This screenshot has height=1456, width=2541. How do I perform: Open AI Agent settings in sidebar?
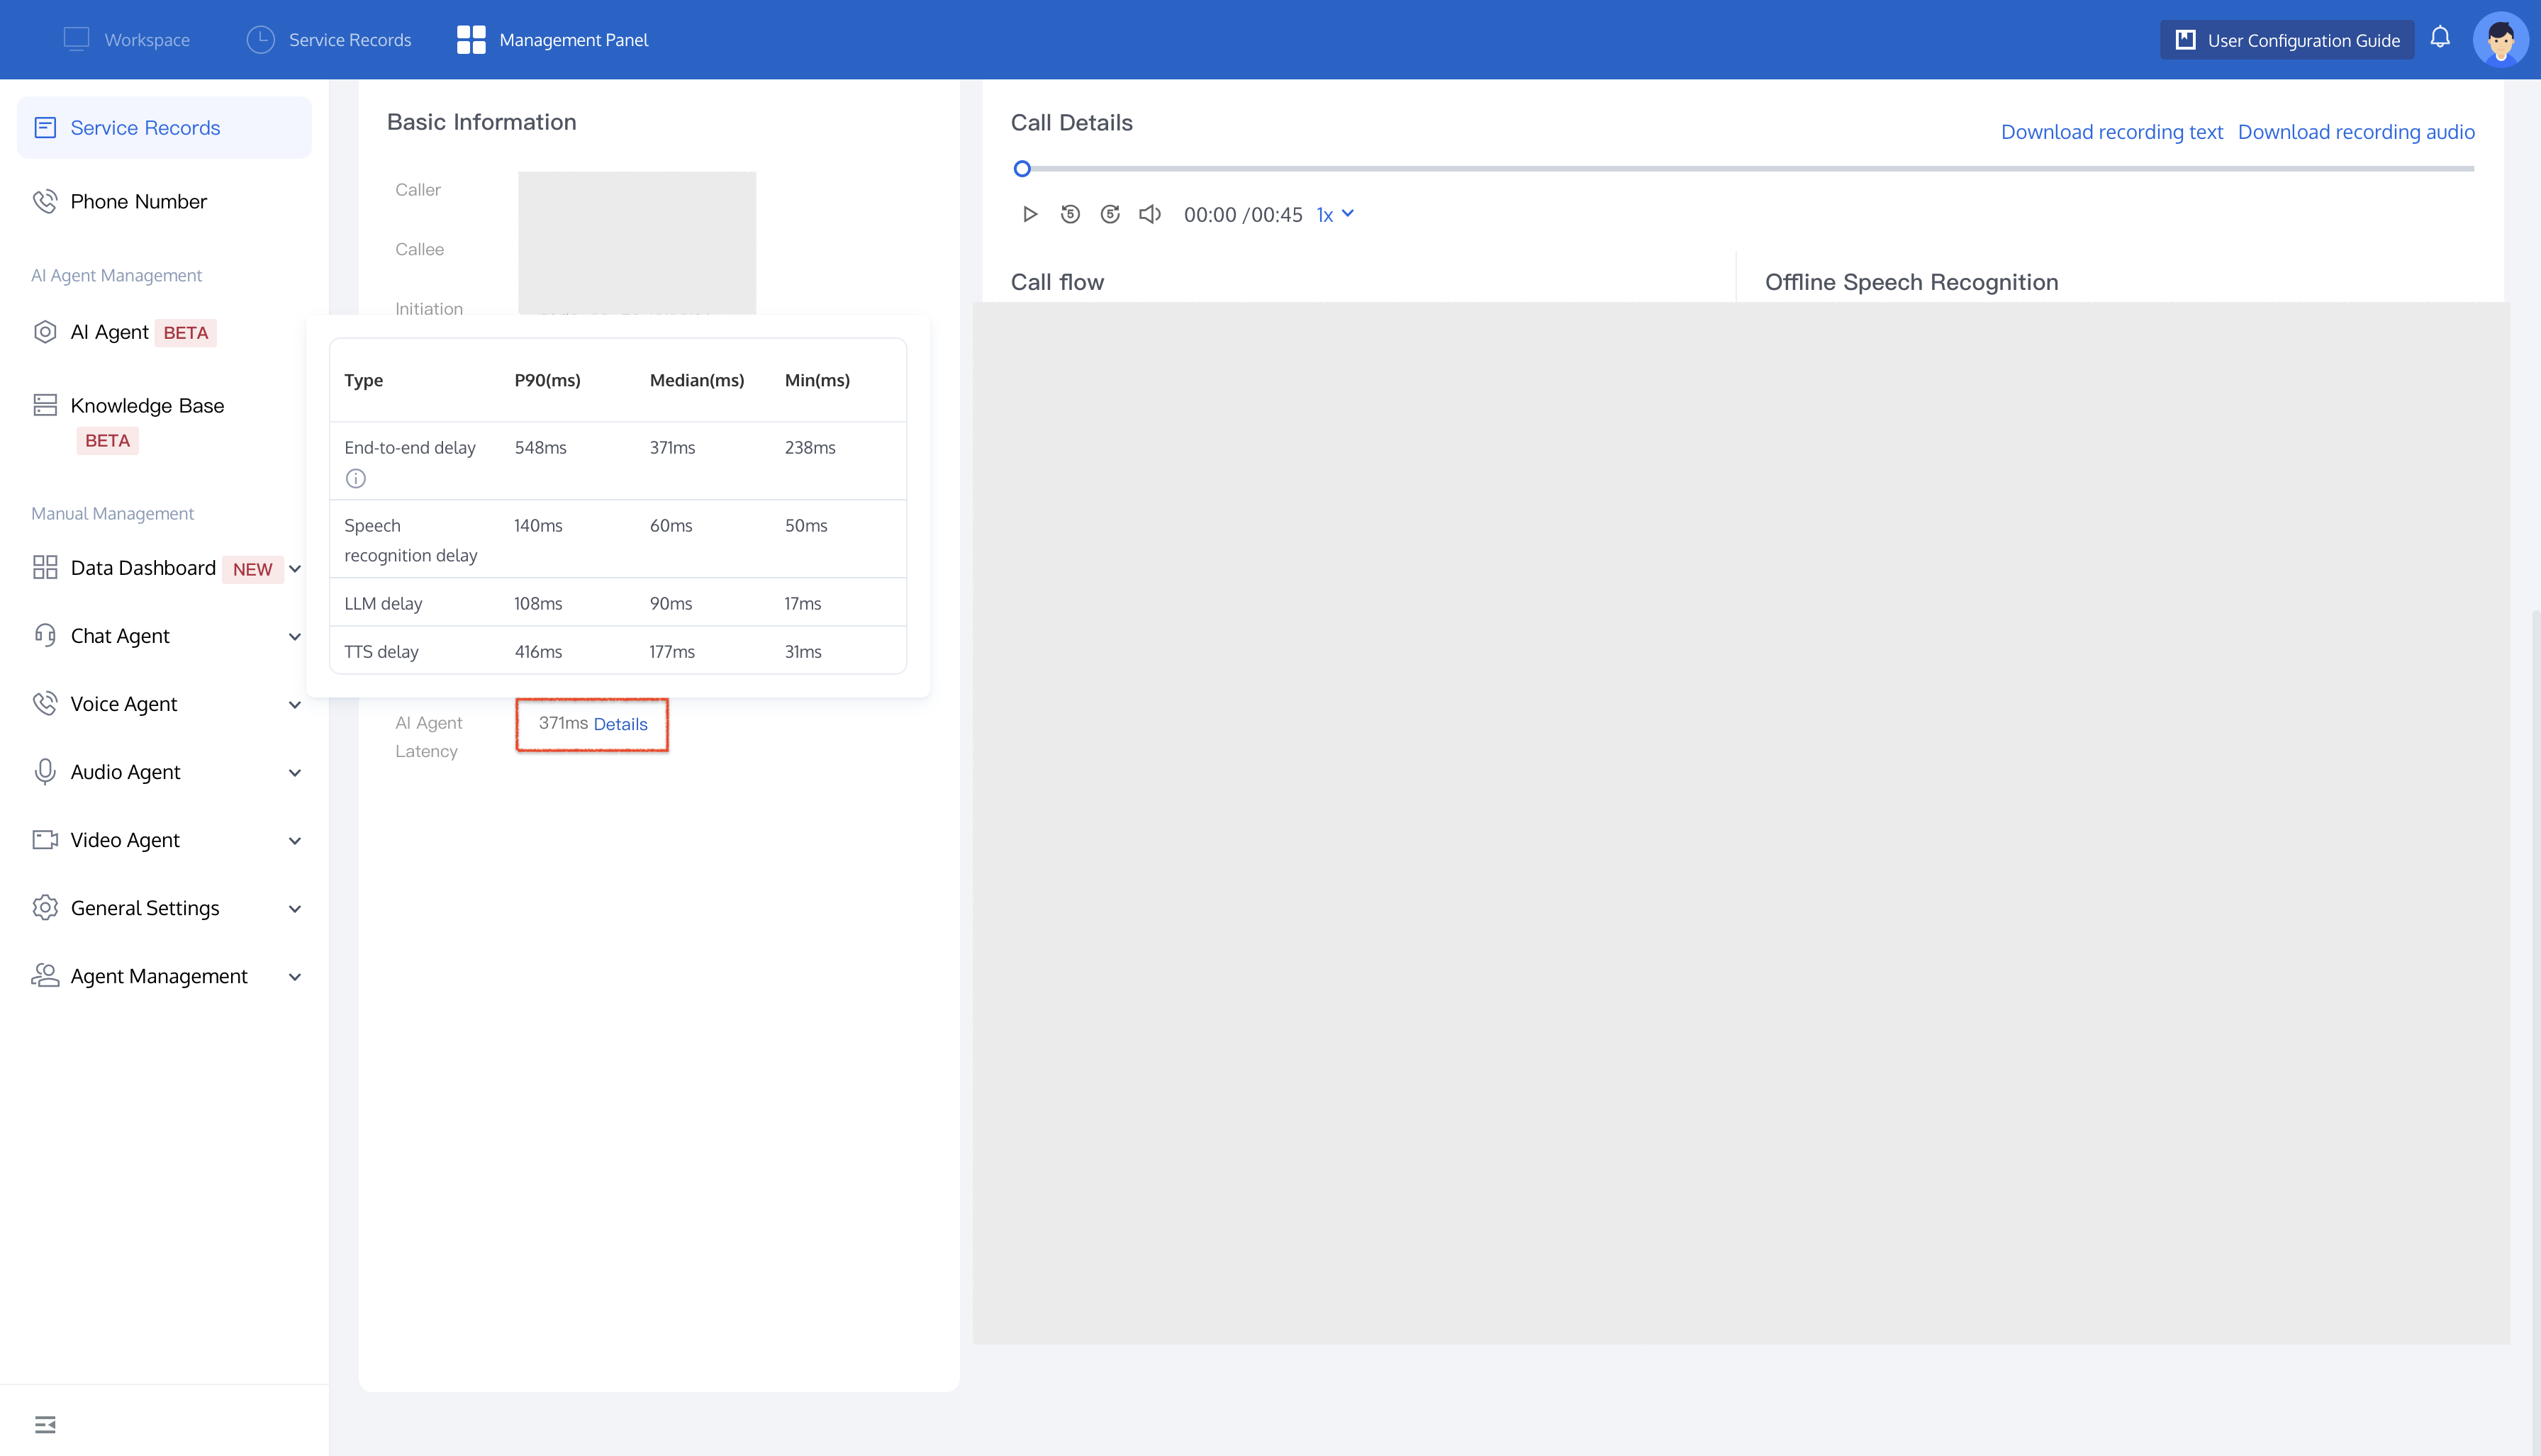[x=110, y=332]
